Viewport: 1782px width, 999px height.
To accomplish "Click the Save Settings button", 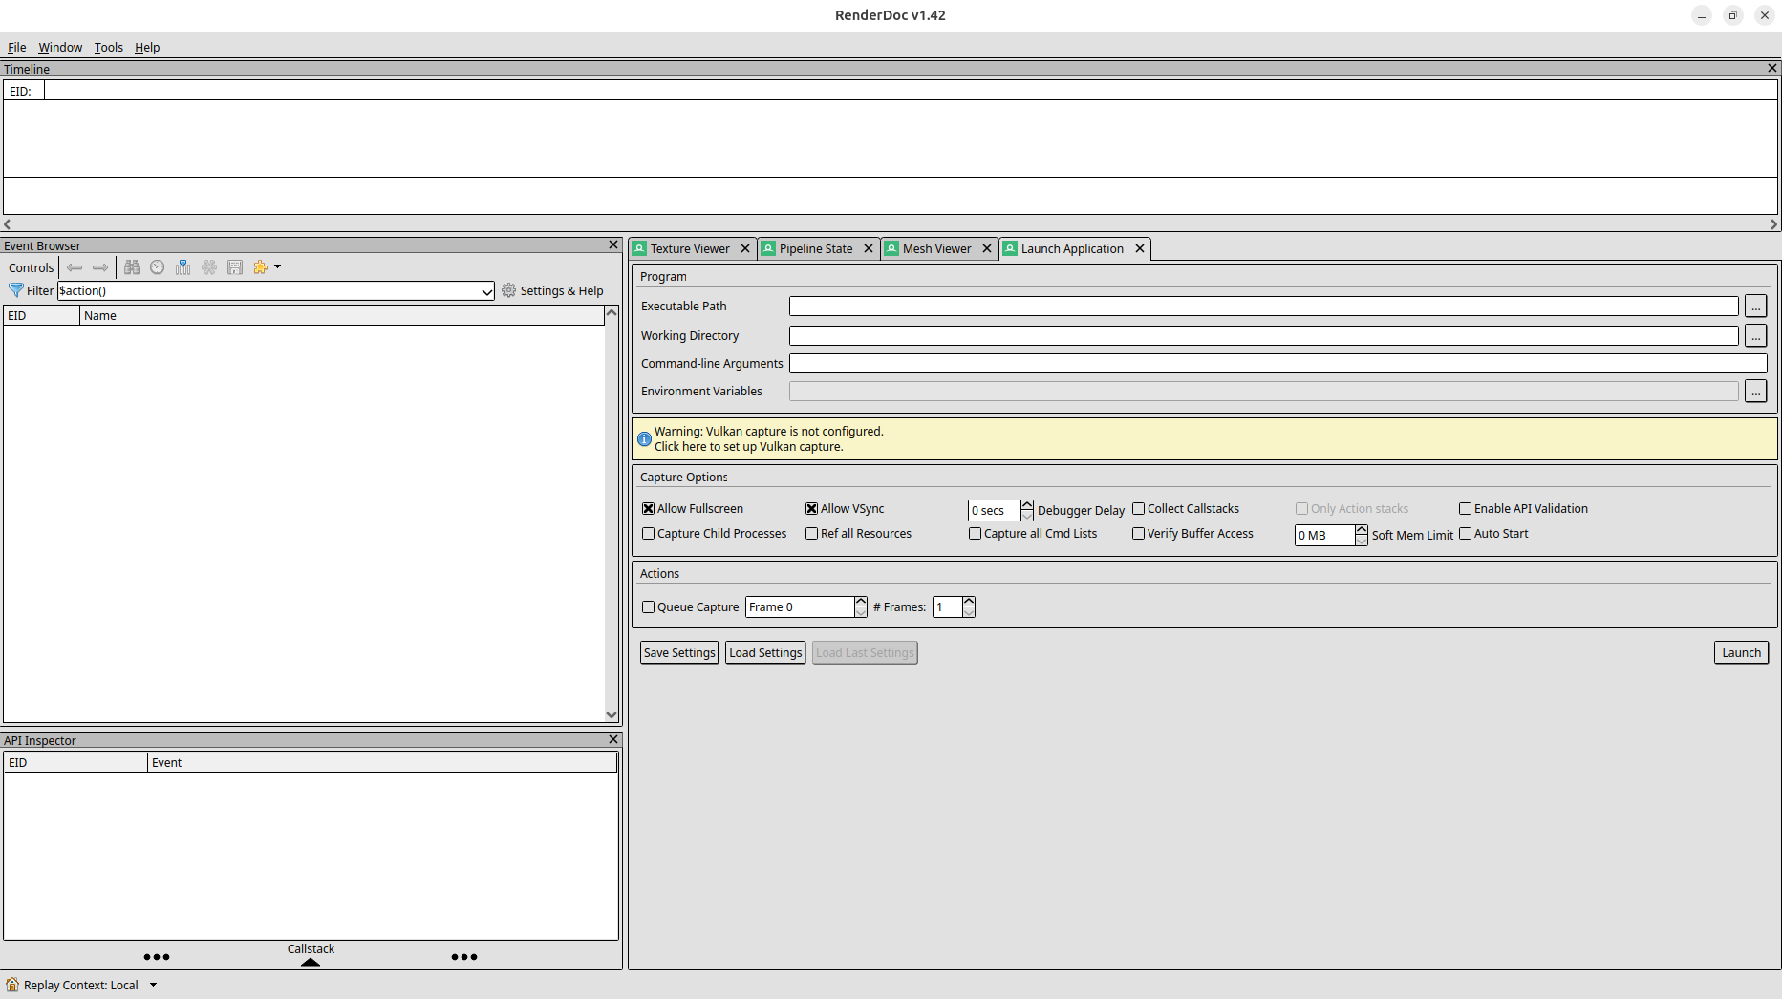I will point(679,652).
